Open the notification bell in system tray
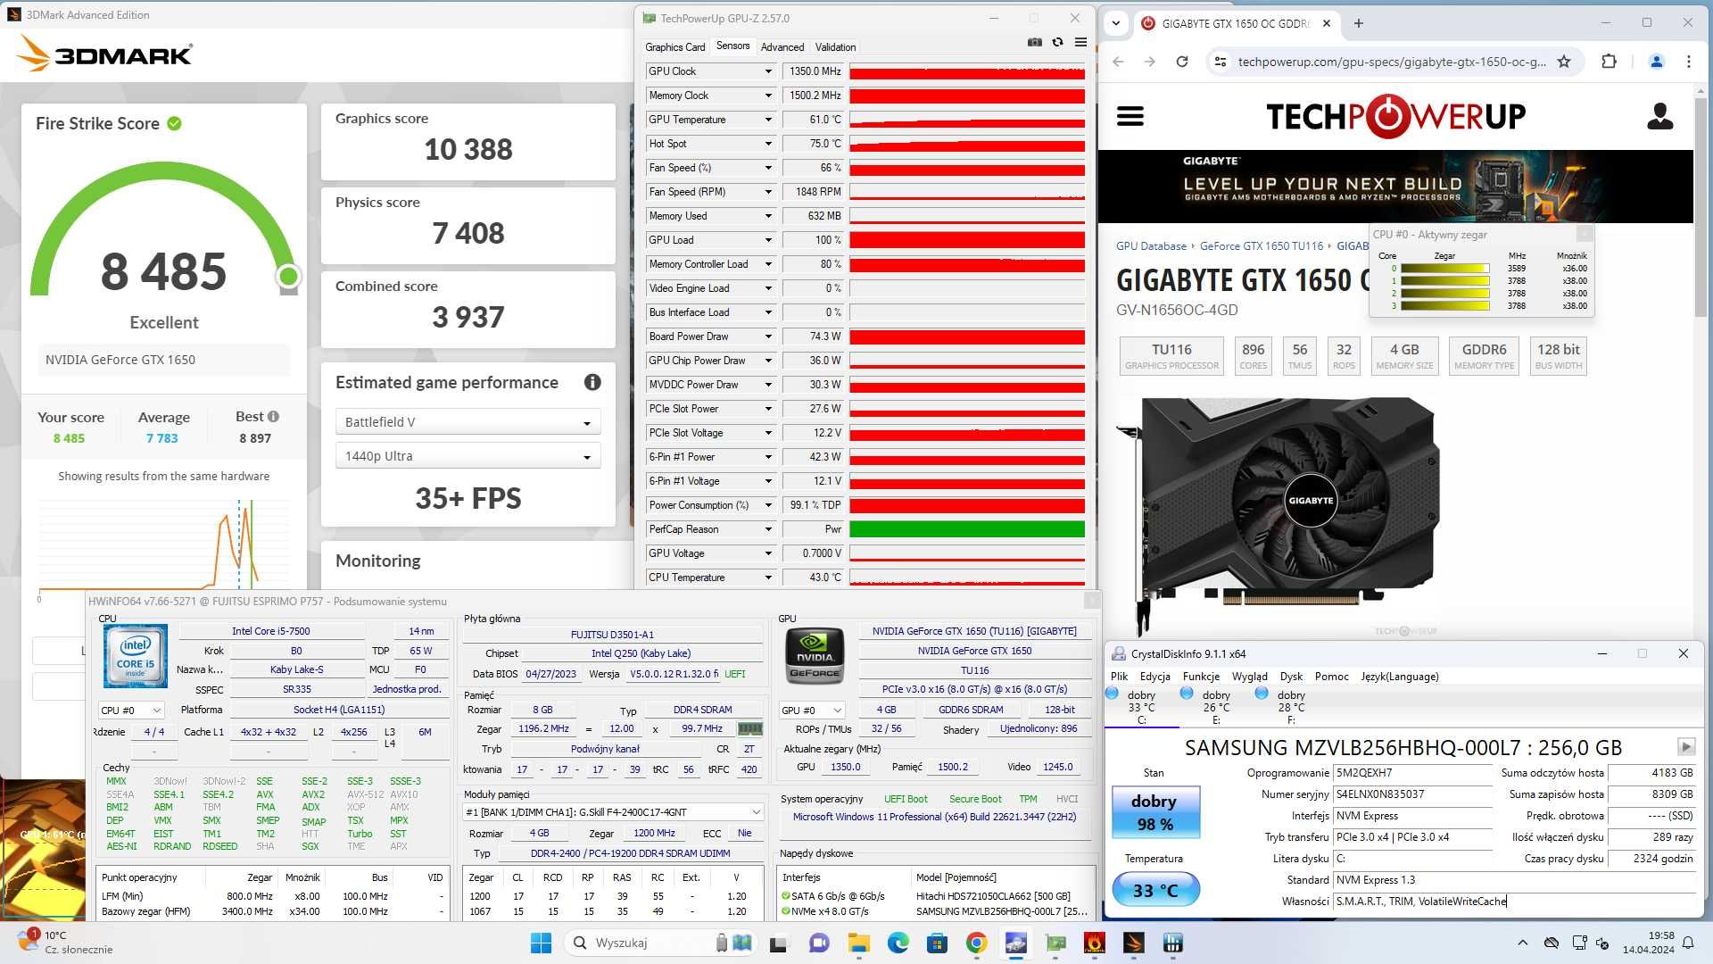1713x964 pixels. [x=1688, y=943]
